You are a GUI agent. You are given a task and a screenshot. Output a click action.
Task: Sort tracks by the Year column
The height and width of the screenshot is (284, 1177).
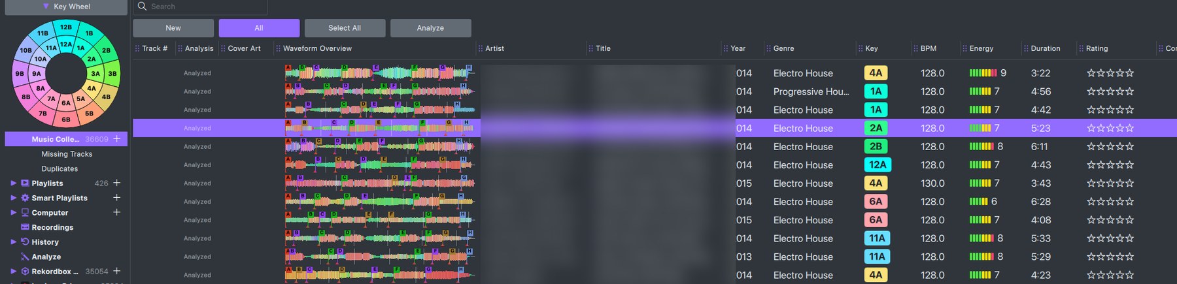(x=738, y=48)
